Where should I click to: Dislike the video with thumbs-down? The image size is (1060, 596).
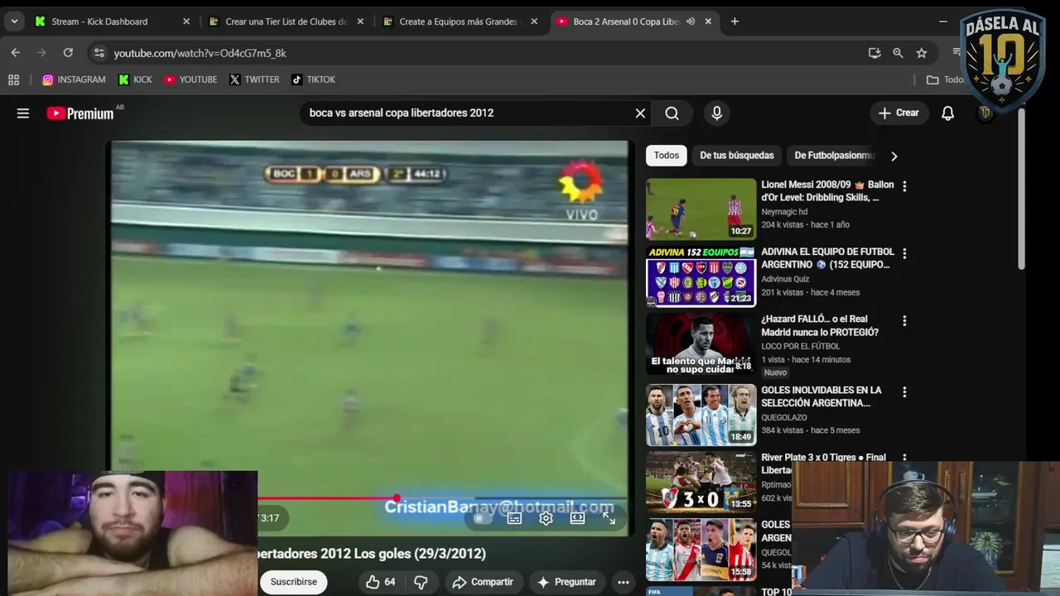421,582
